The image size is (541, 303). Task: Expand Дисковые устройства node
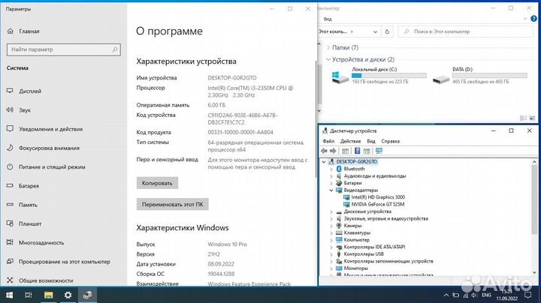(x=331, y=211)
